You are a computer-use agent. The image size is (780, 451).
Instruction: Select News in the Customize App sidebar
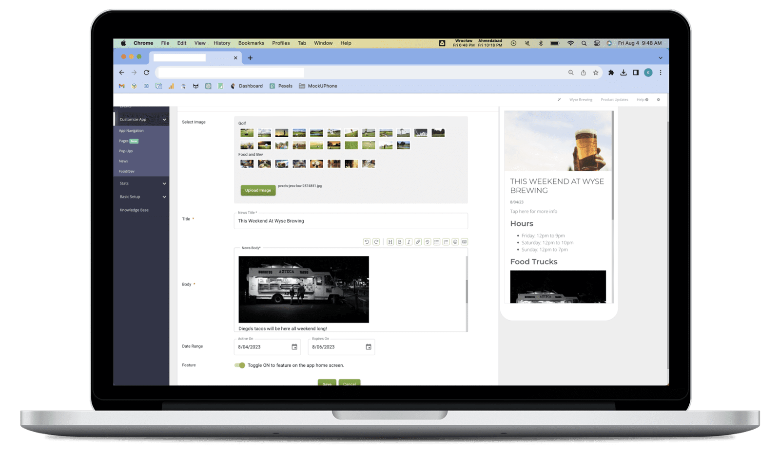[123, 161]
